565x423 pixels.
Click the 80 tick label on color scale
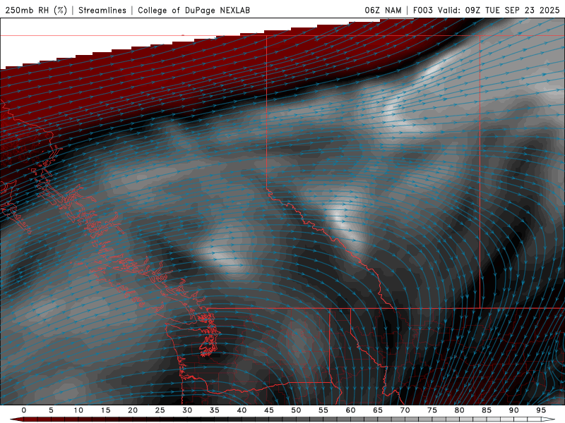pyautogui.click(x=459, y=410)
